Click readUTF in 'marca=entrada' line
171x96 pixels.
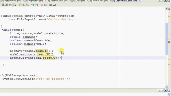42,51
